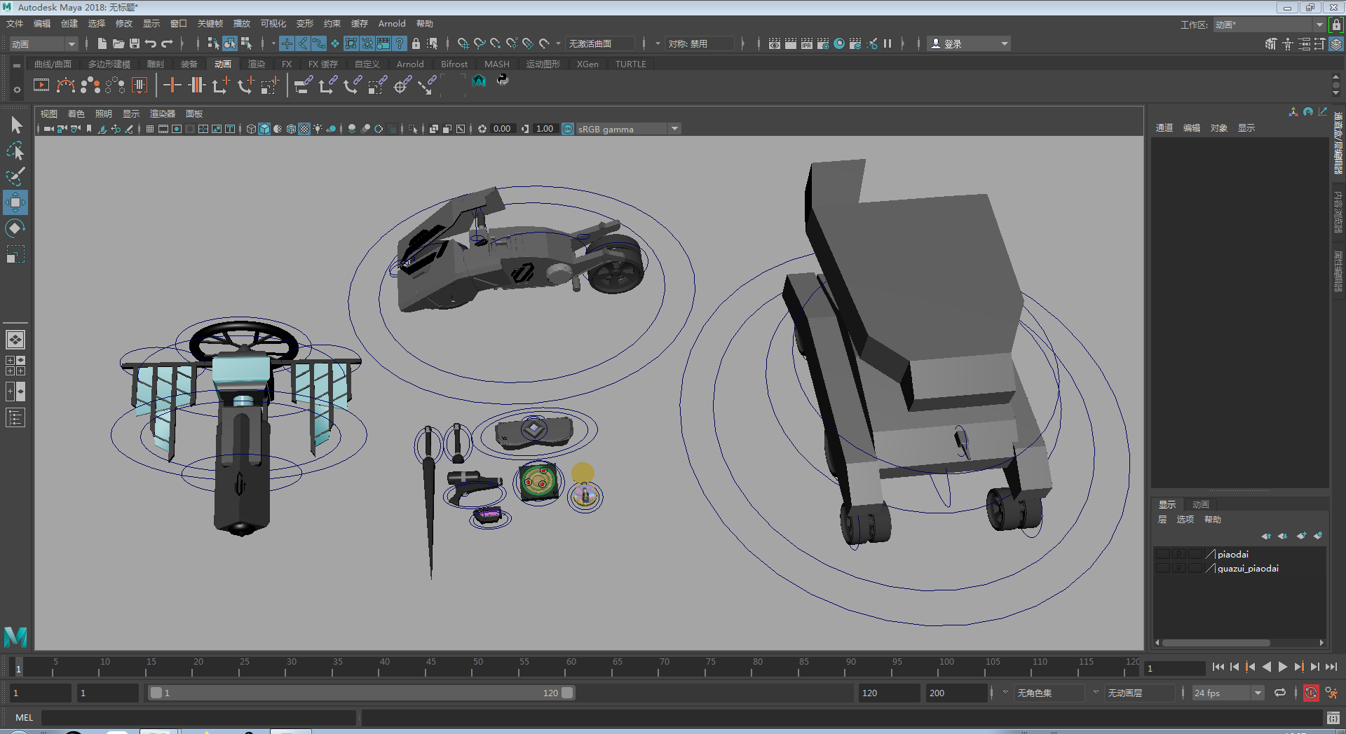This screenshot has width=1346, height=734.
Task: Open the 登录 account dropdown
Action: (968, 43)
